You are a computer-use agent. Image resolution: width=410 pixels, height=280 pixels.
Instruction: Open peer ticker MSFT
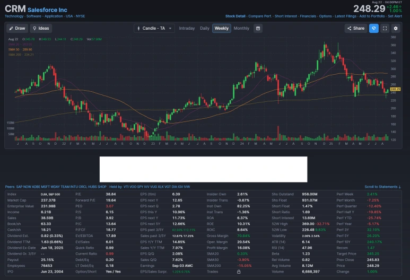point(45,187)
